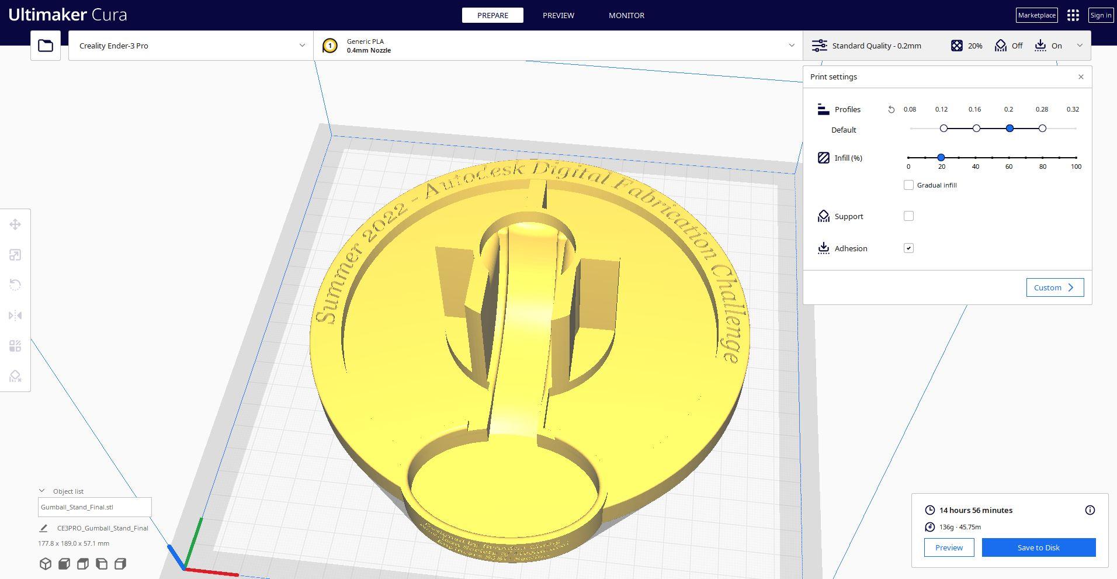Switch to top view icon

[83, 564]
